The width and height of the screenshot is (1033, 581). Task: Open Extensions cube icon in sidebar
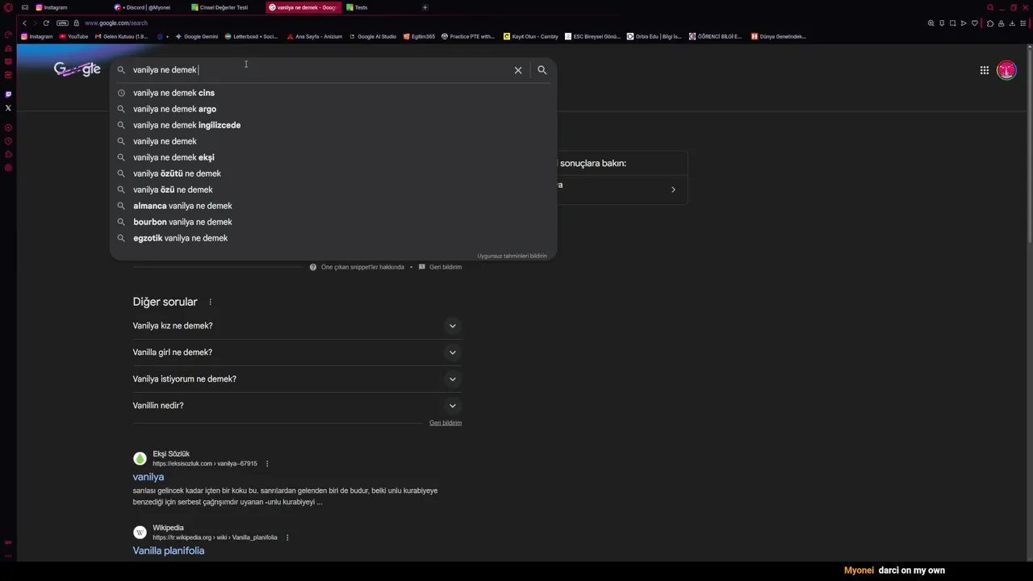pyautogui.click(x=8, y=154)
